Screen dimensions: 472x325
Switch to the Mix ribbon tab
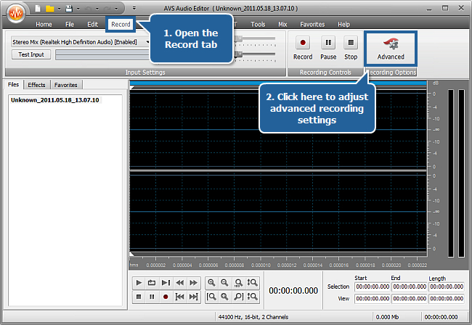pos(282,25)
